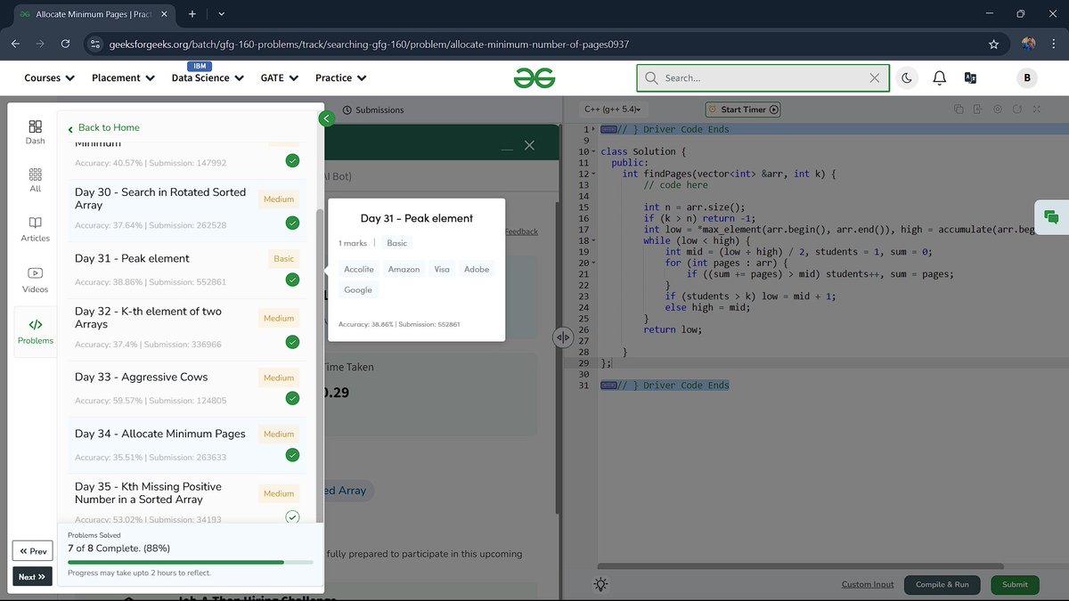This screenshot has width=1069, height=601.
Task: Clear the search field with X
Action: pyautogui.click(x=874, y=78)
